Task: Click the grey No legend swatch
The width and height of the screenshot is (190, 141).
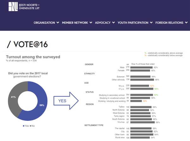Action: pyautogui.click(x=30, y=126)
